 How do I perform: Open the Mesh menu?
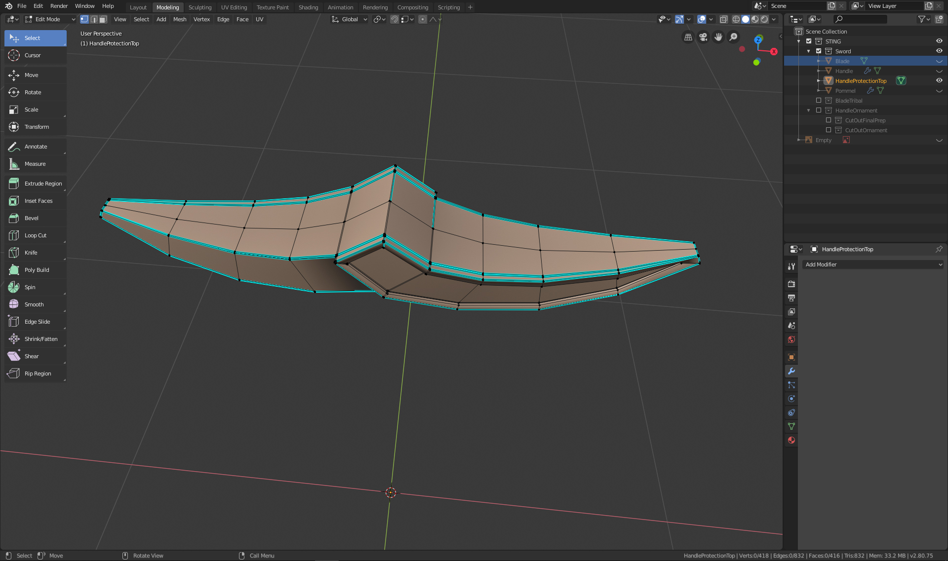coord(179,19)
